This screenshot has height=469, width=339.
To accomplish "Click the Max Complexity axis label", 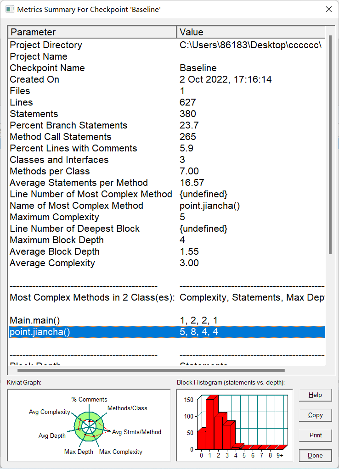I will point(121,452).
